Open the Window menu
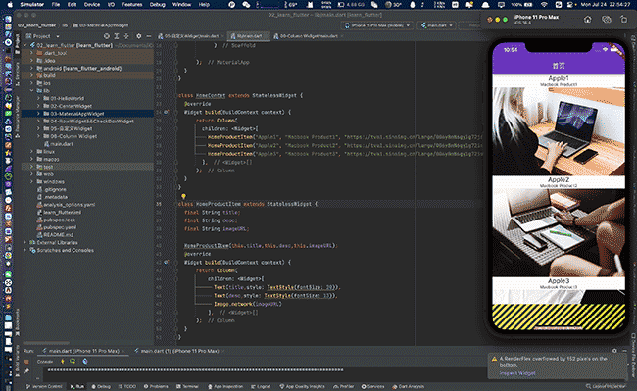637x391 pixels. [x=181, y=5]
